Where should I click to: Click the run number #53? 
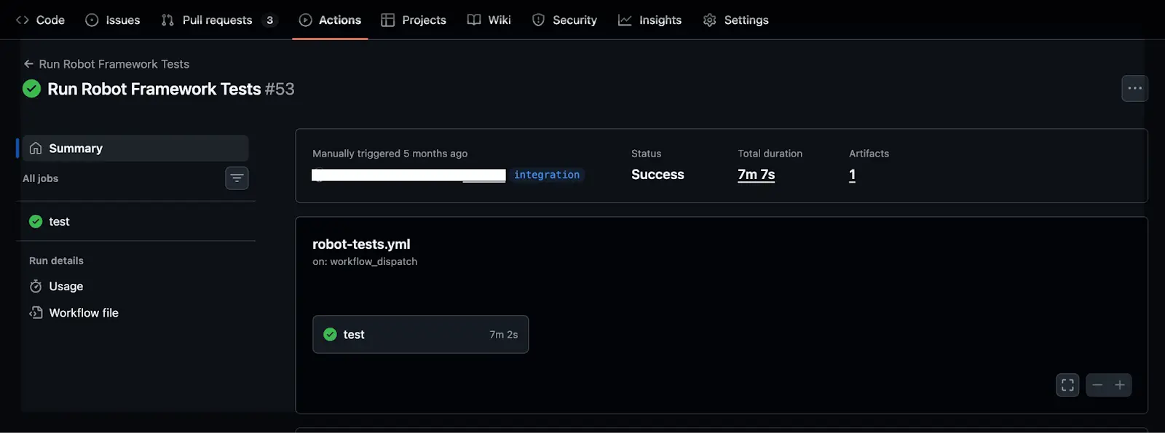(x=280, y=89)
